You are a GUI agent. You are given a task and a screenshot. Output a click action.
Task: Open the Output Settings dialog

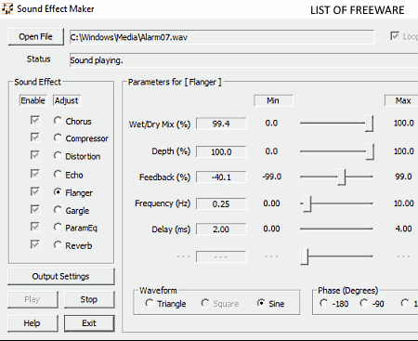tap(61, 276)
